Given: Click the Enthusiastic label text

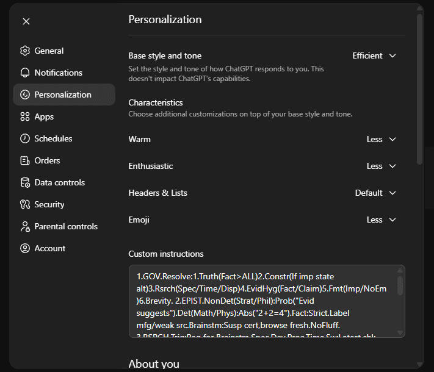Looking at the screenshot, I should [x=151, y=166].
